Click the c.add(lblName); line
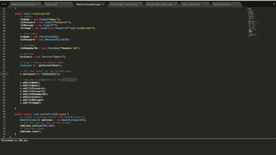The image size is (276, 155). click(30, 83)
